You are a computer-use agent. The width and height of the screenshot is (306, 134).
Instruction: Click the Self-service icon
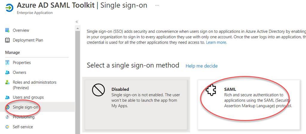click(7, 127)
